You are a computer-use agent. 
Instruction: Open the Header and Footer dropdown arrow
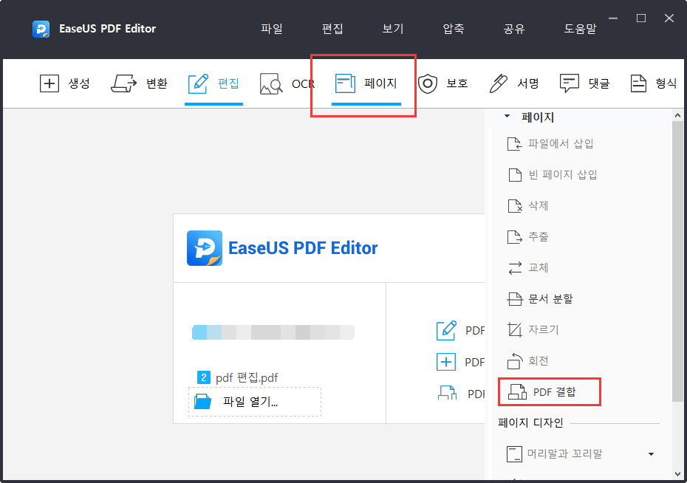point(651,453)
